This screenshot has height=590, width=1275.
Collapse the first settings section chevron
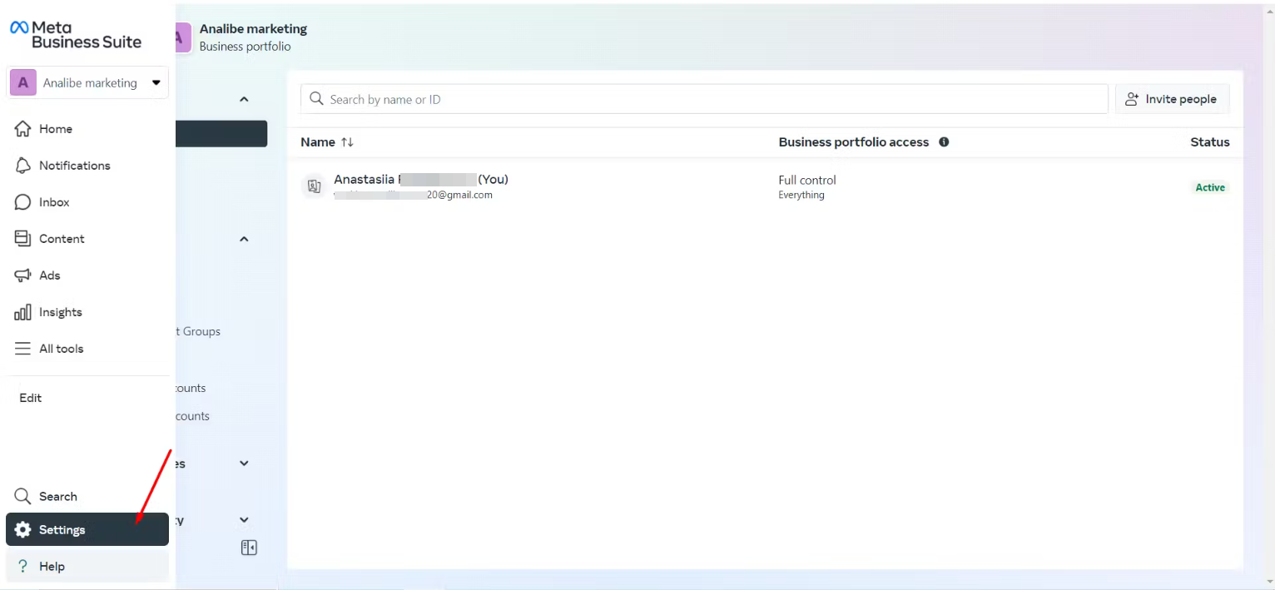pos(244,99)
